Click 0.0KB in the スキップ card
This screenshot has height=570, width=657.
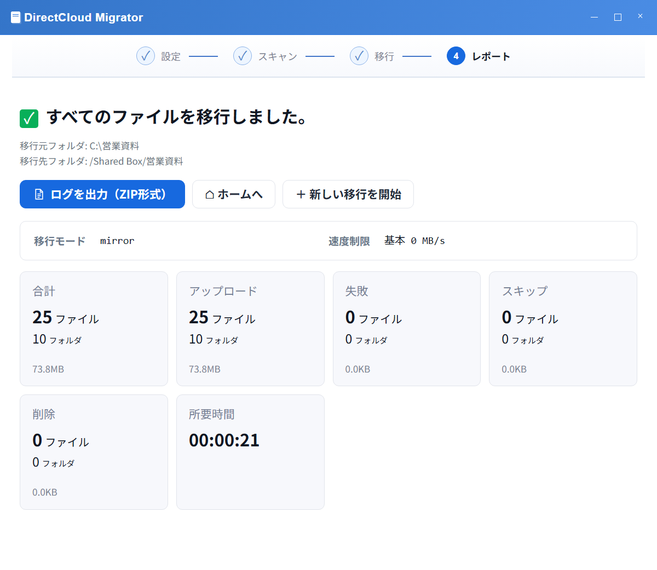[x=515, y=369]
